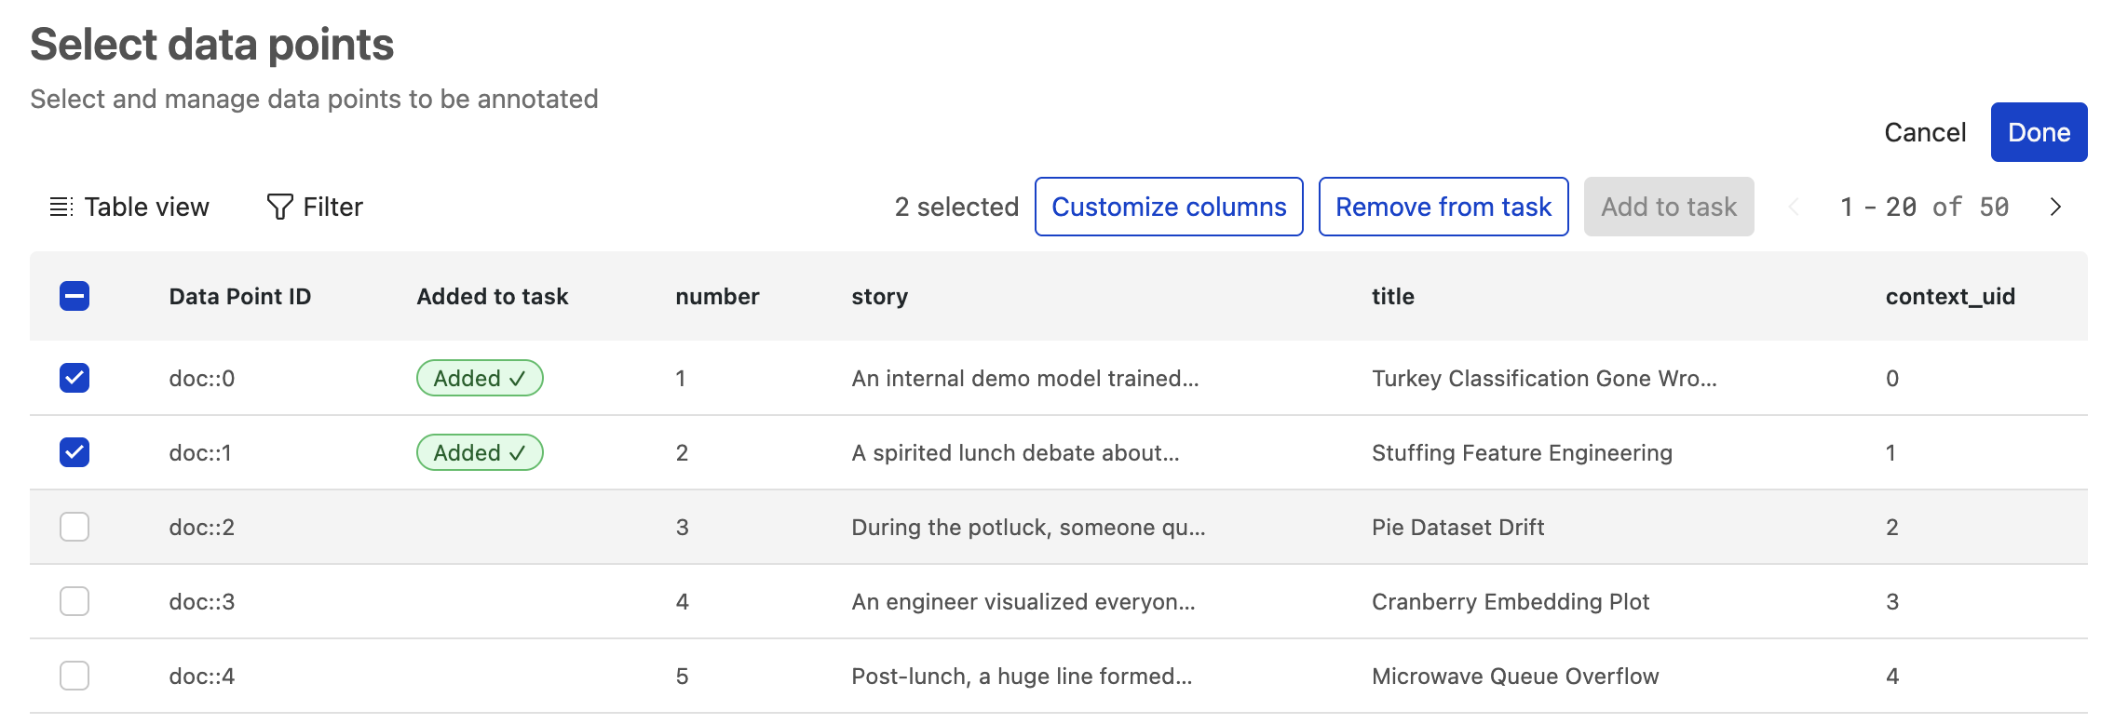The height and width of the screenshot is (724, 2114).
Task: Tick the doc::4 row checkbox
Action: pyautogui.click(x=75, y=676)
